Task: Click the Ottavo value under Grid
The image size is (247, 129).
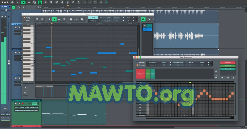Action: click(93, 21)
